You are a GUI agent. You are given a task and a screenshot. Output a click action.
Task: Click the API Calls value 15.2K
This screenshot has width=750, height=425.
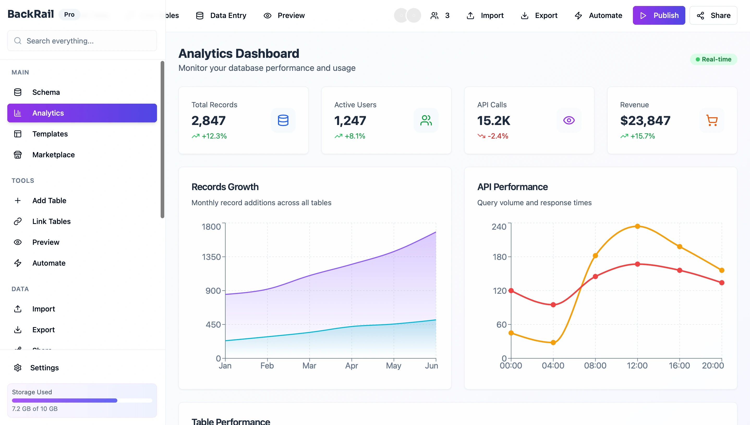pyautogui.click(x=494, y=121)
